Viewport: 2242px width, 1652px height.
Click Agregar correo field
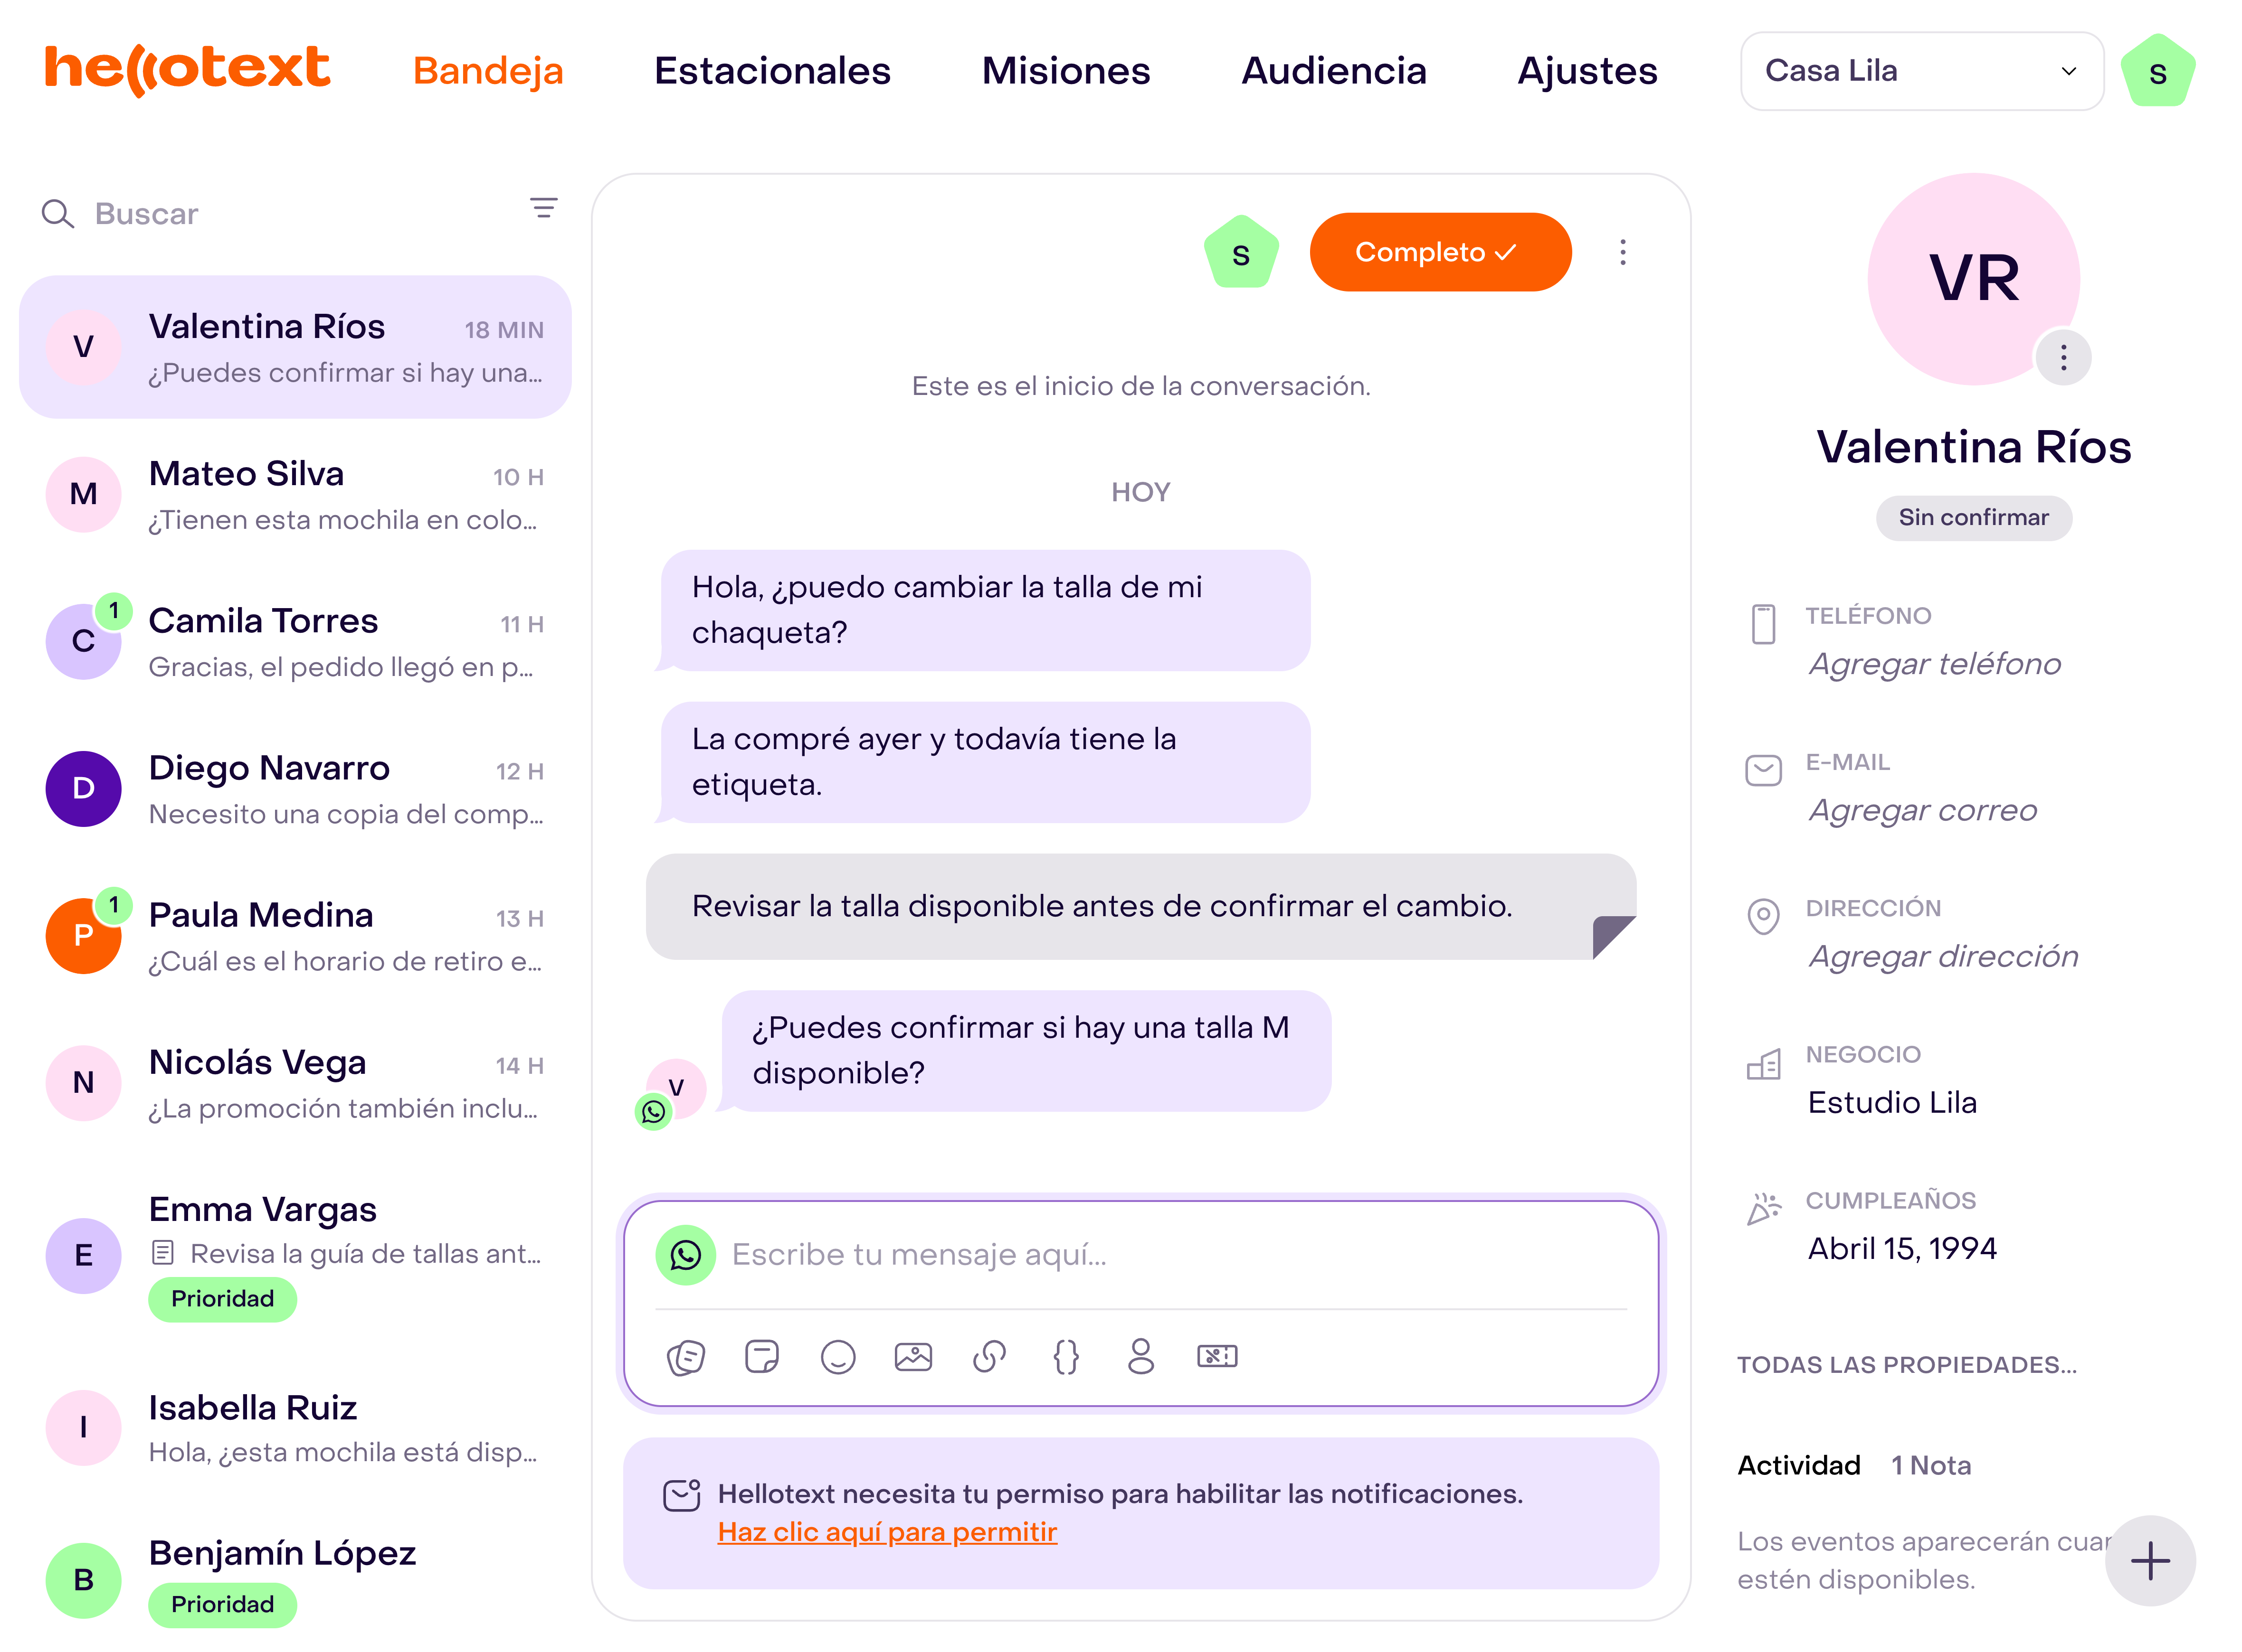1923,811
